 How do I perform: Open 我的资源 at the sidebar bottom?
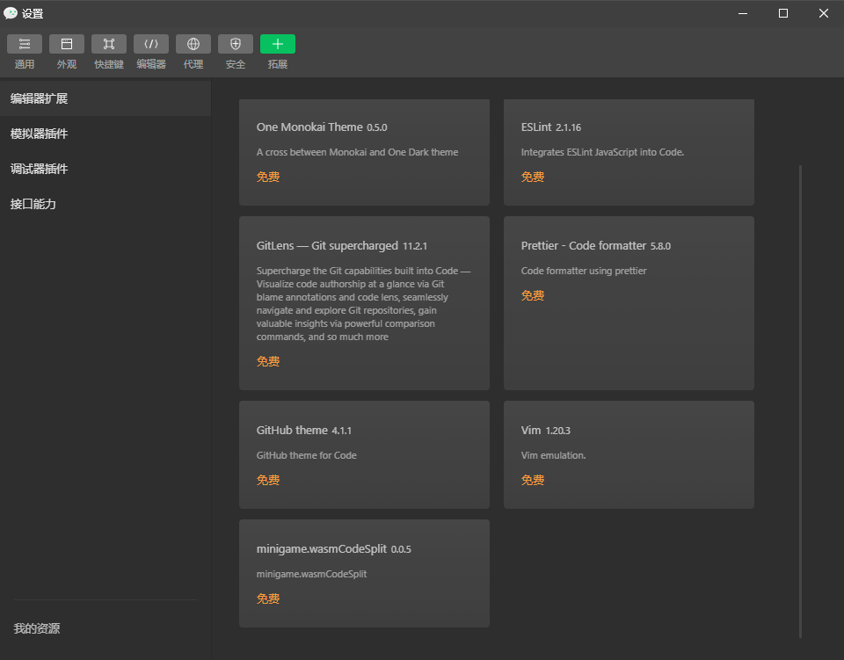click(x=37, y=628)
